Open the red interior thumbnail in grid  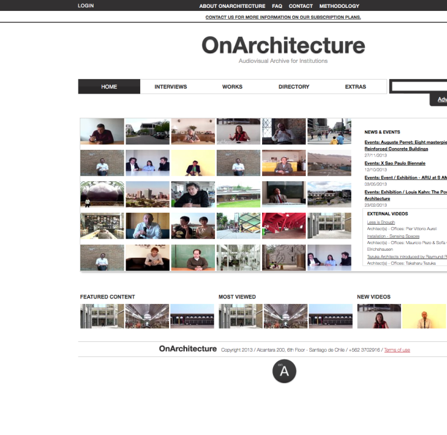pos(284,225)
